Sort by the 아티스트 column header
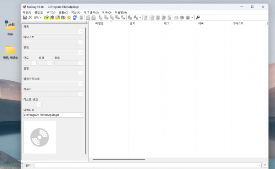 [248, 23]
